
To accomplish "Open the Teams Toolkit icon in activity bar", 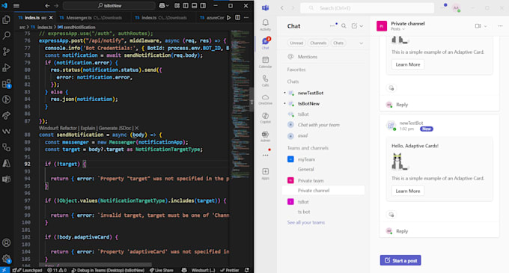I will click(6, 180).
